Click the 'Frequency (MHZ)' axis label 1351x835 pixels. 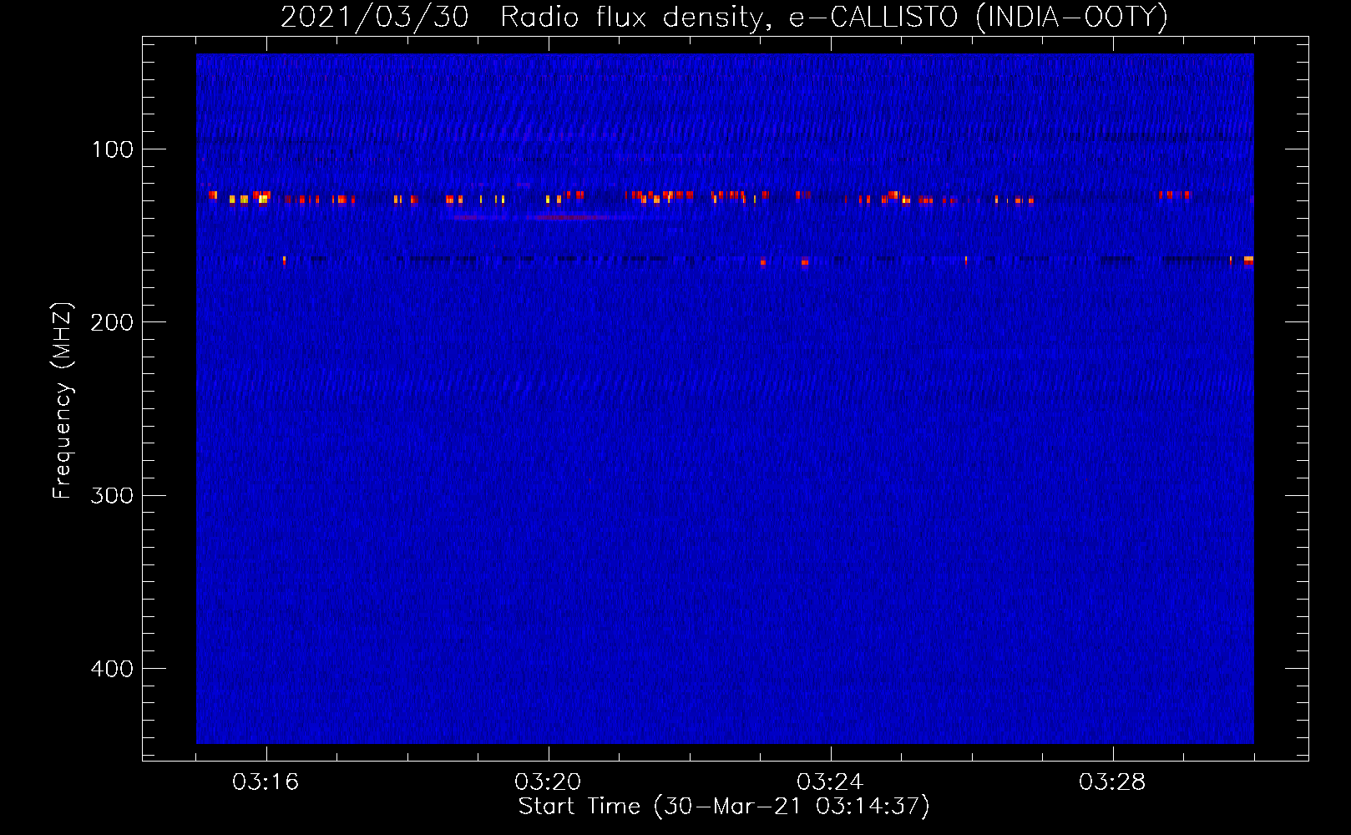click(63, 400)
